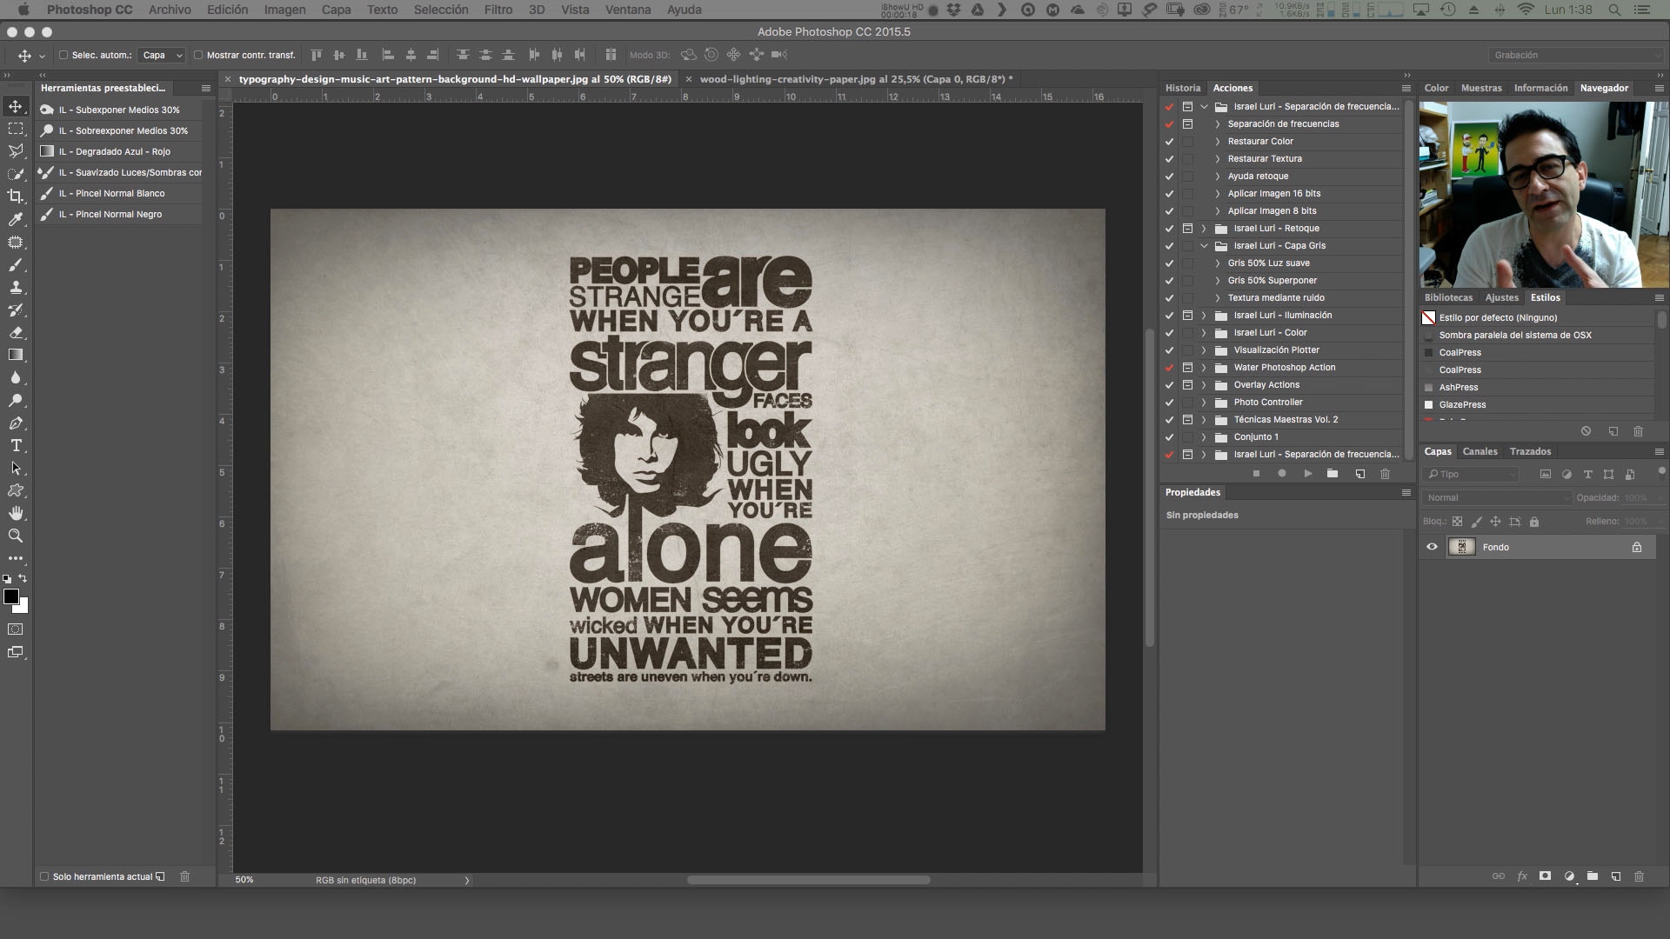The image size is (1670, 939).
Task: Select the Hand tool
Action: click(x=16, y=513)
